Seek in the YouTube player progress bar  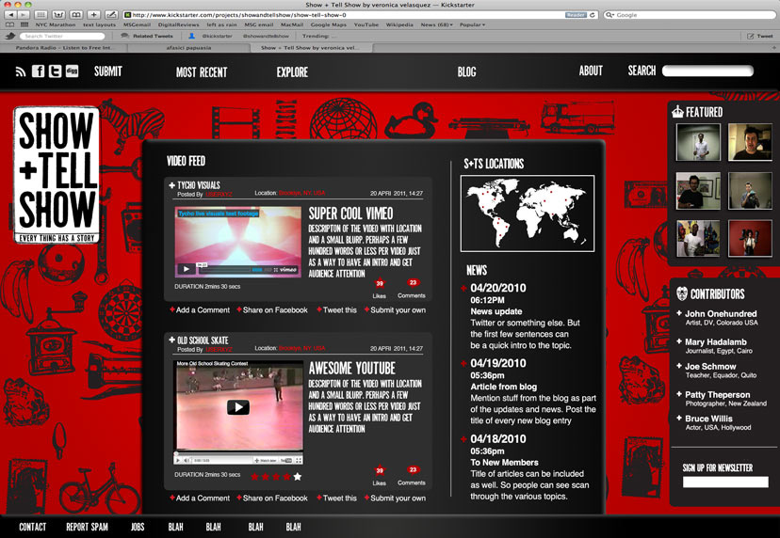pos(238,453)
